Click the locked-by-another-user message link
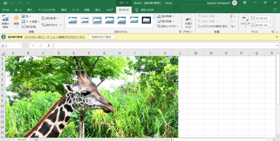The height and width of the screenshot is (141, 280). click(55, 37)
